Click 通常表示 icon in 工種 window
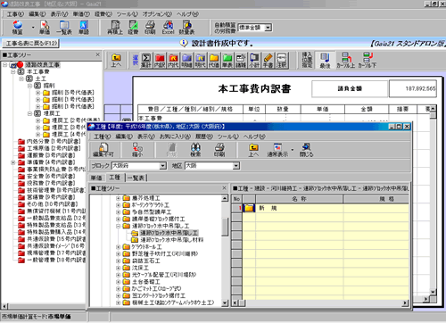 277,150
